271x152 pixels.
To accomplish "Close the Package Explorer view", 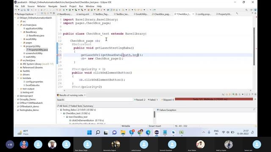I will point(36,14).
